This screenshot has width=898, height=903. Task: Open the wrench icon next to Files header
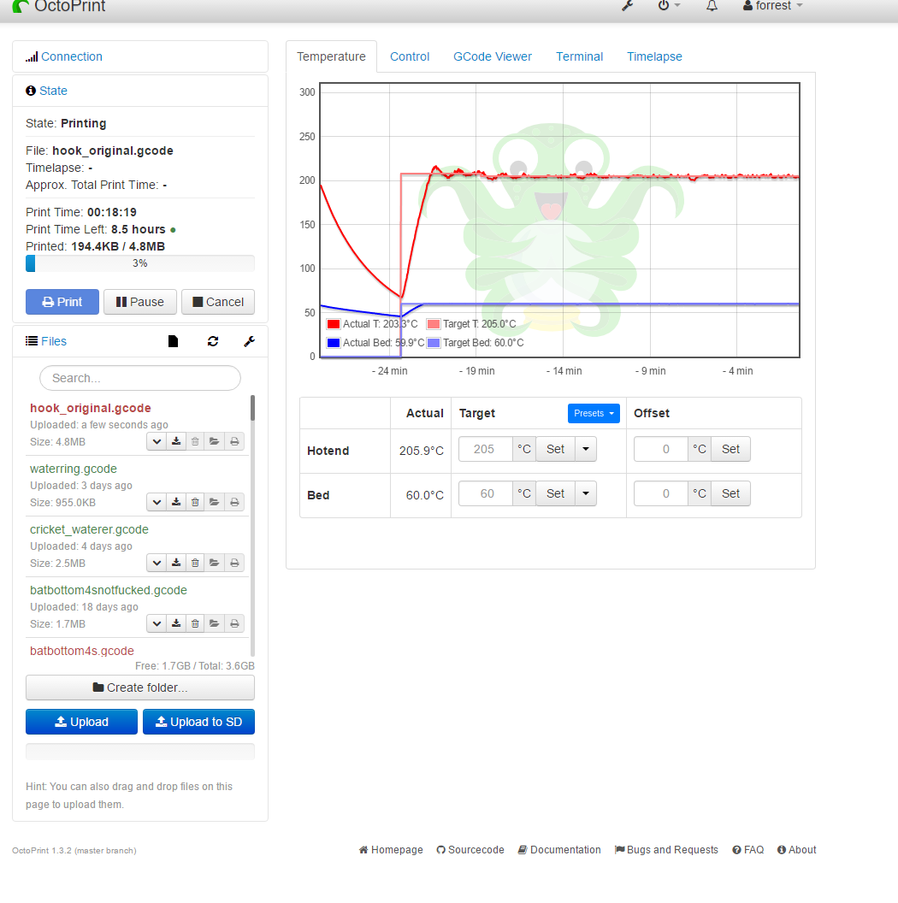(249, 340)
